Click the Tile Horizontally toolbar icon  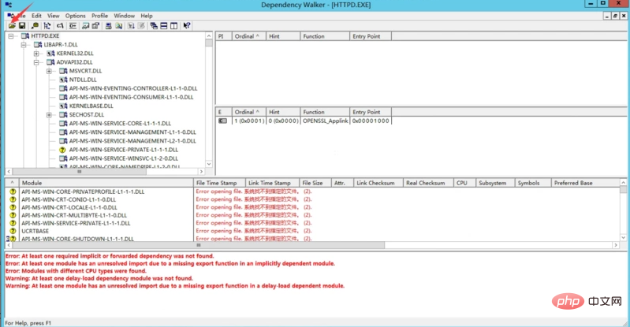click(x=163, y=26)
